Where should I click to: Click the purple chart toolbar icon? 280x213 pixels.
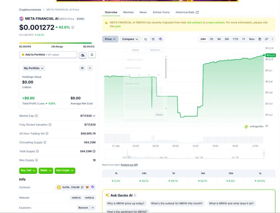(160, 39)
